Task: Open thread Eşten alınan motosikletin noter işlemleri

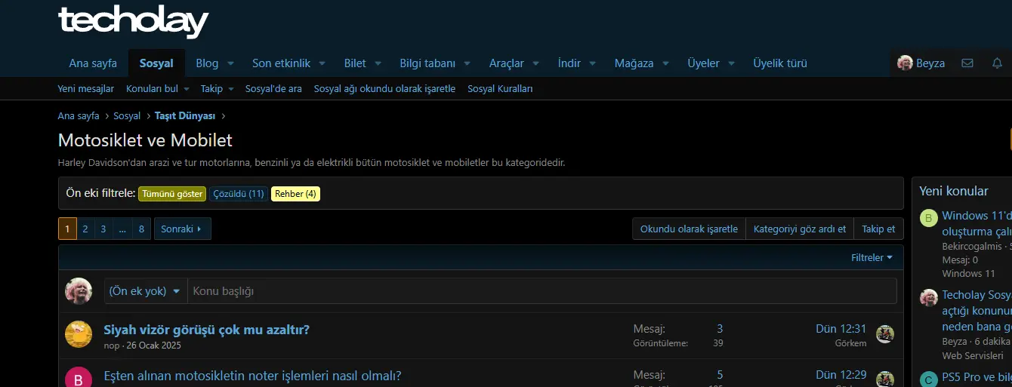Action: [252, 376]
